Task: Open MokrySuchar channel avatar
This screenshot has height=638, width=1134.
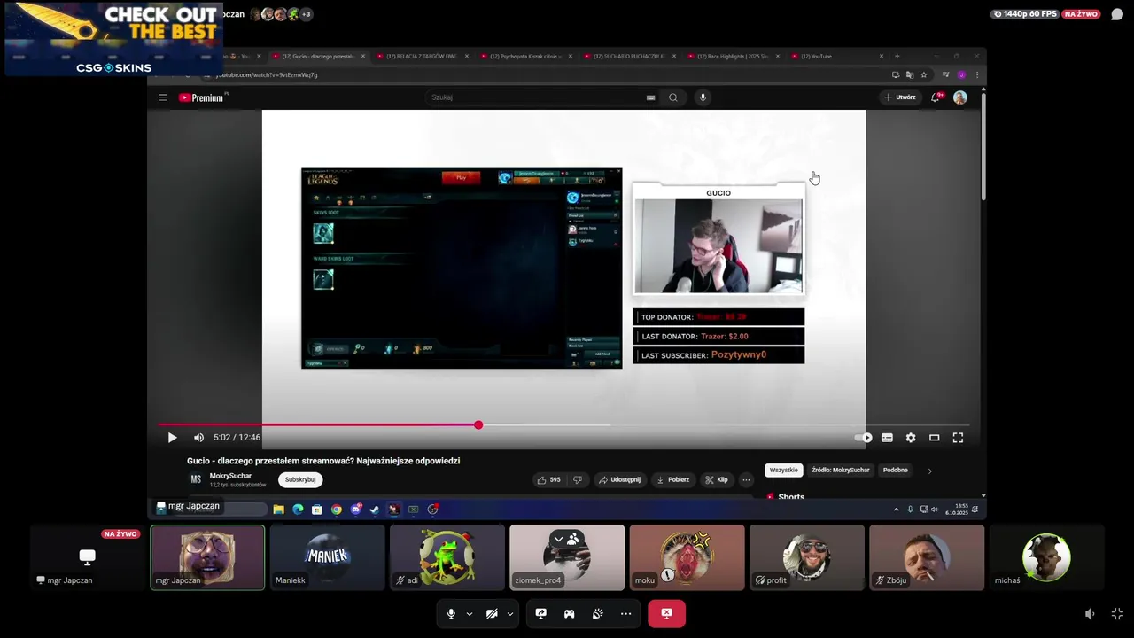Action: pyautogui.click(x=196, y=479)
